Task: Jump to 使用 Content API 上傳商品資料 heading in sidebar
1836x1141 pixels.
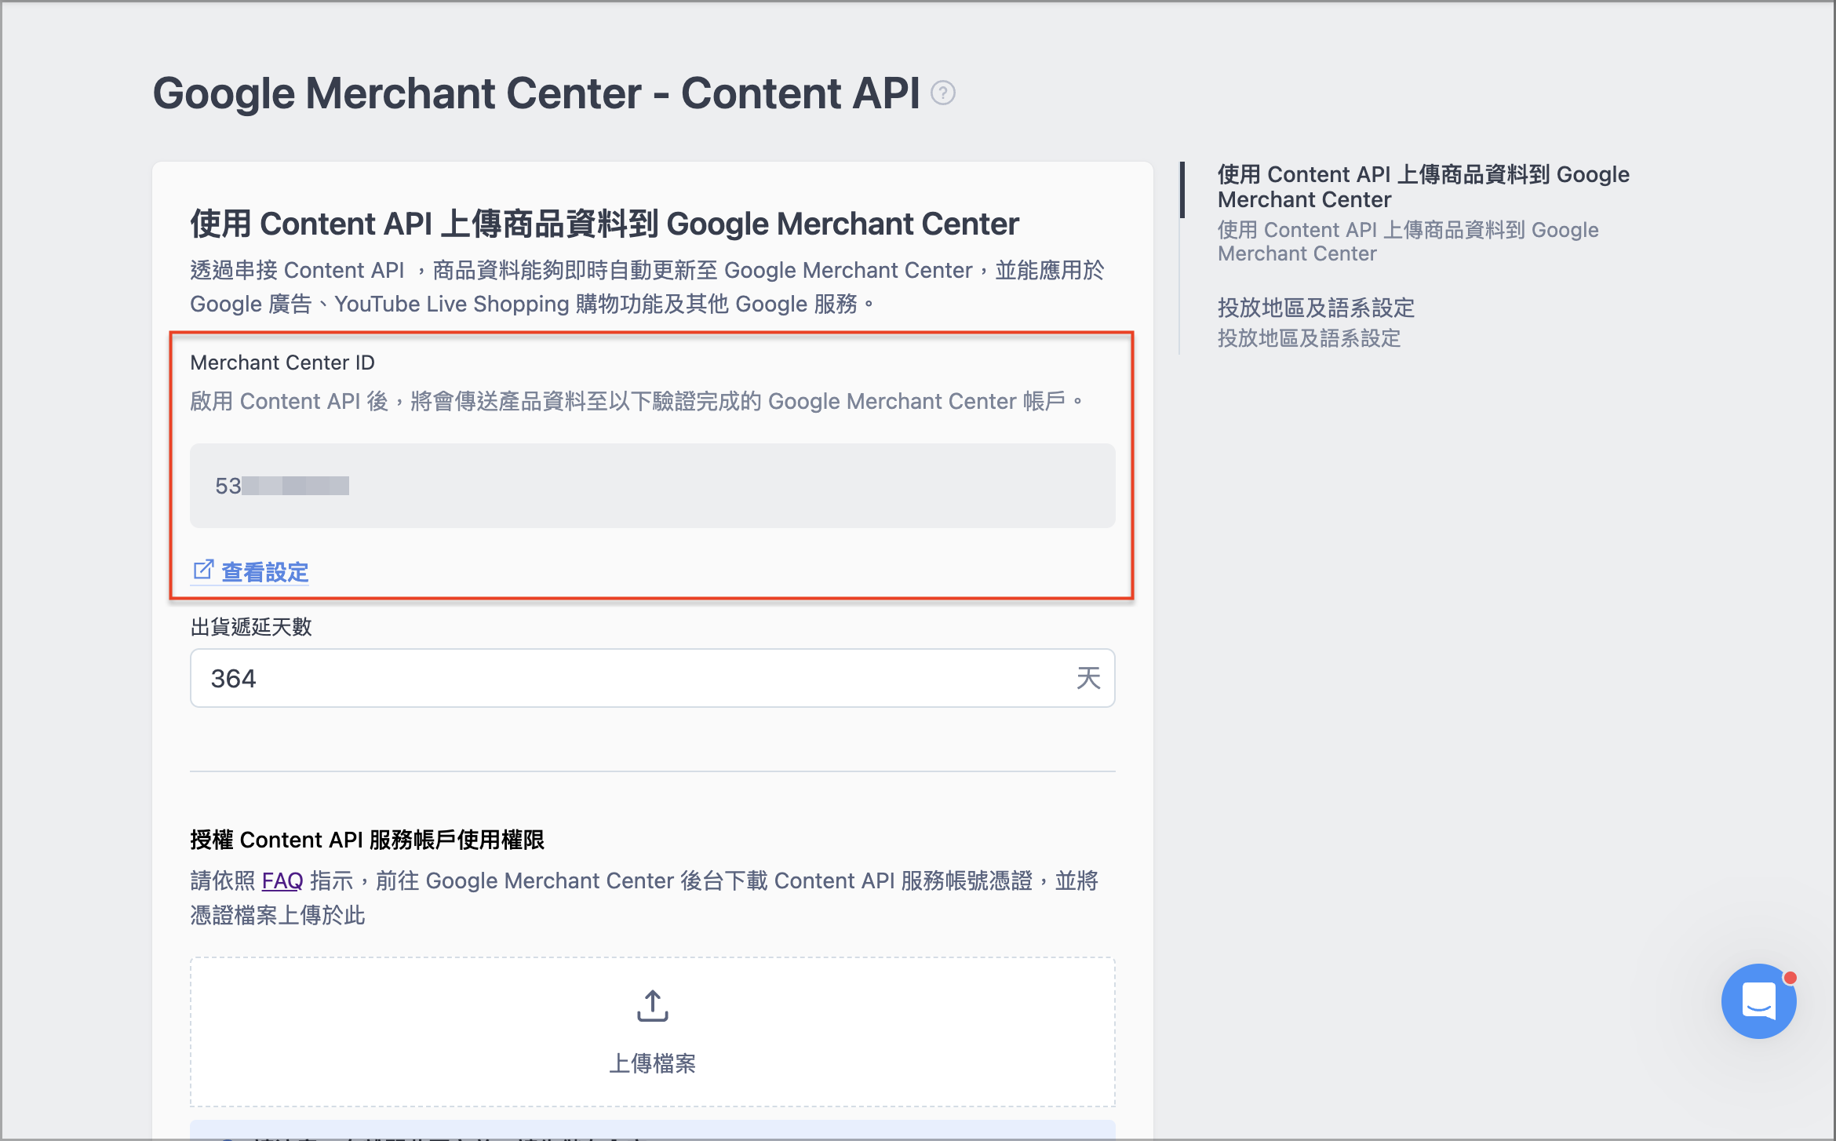Action: pos(1423,187)
